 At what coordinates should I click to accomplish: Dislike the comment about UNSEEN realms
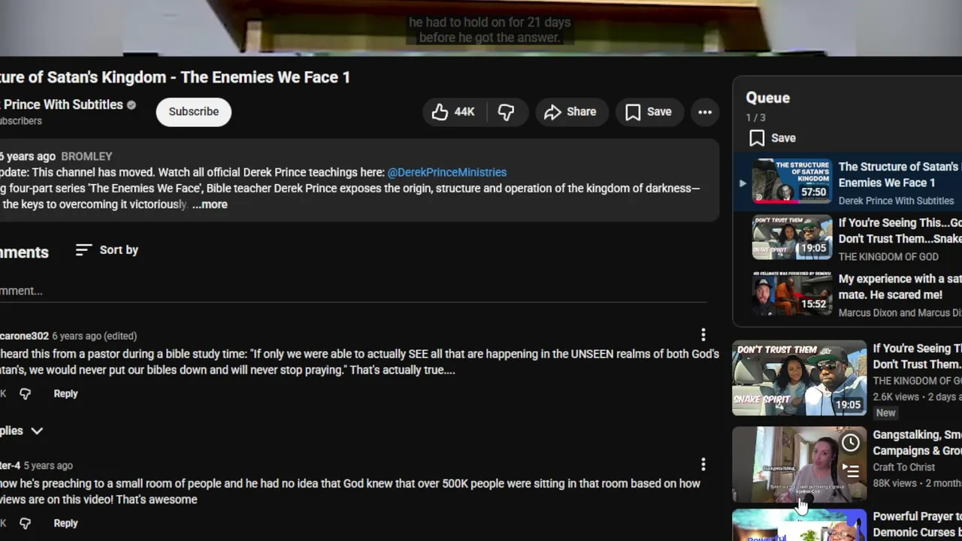point(26,394)
